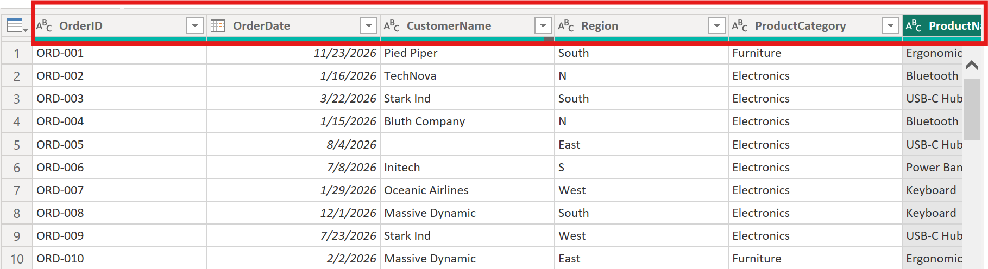Screen dimensions: 988x269
Task: Select the Power Ban product cell
Action: pos(933,168)
